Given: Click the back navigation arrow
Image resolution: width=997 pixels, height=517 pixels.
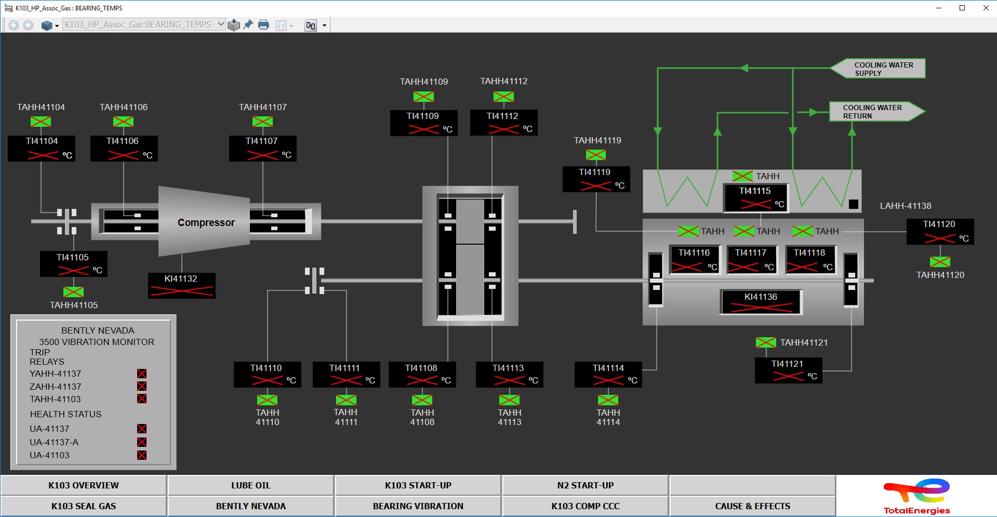Looking at the screenshot, I should pyautogui.click(x=14, y=25).
